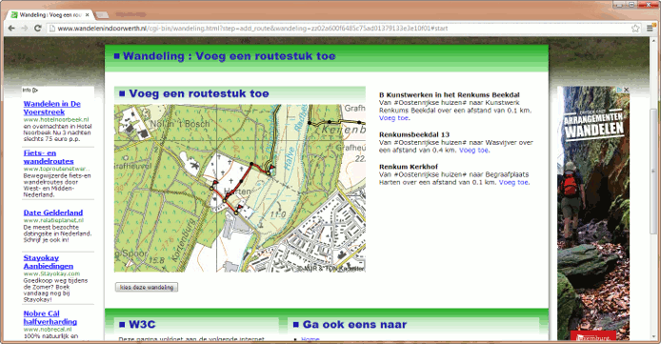Image resolution: width=661 pixels, height=344 pixels.
Task: Close the Wandeling browser tab
Action: tap(88, 14)
